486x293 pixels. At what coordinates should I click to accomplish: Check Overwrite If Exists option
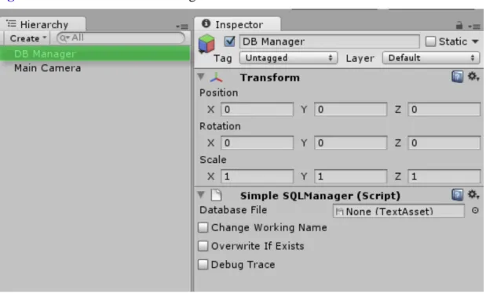pos(203,246)
